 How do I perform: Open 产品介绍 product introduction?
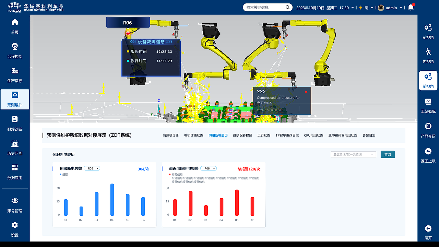click(x=428, y=131)
